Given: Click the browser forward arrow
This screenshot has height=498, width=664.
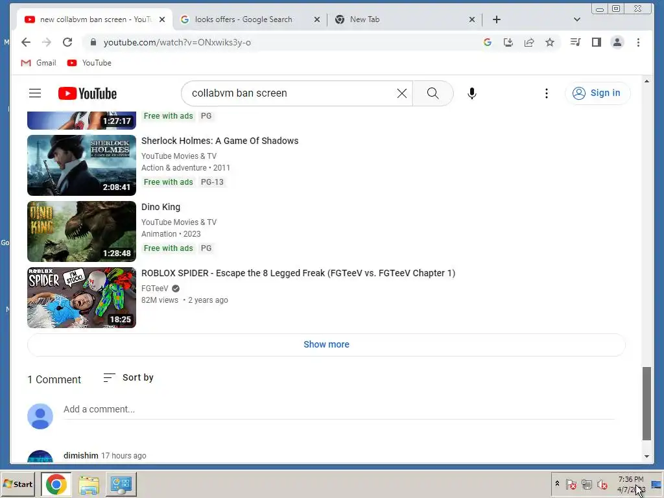Looking at the screenshot, I should [47, 42].
